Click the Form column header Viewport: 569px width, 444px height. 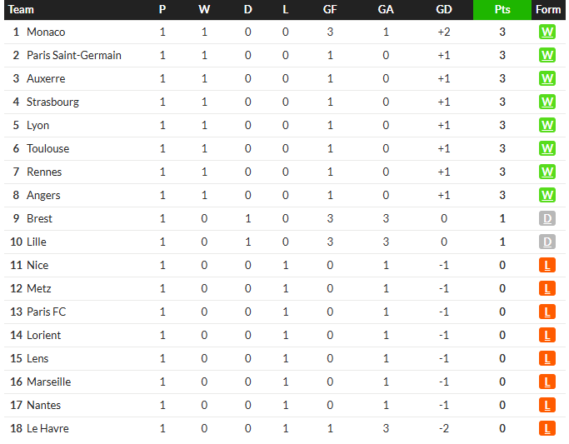pyautogui.click(x=548, y=10)
